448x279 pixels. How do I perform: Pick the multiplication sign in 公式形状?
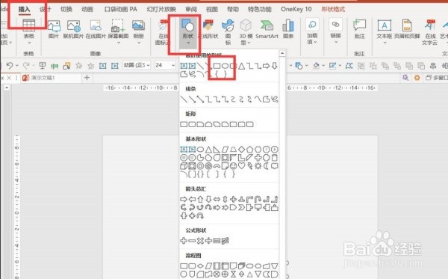[x=200, y=241]
